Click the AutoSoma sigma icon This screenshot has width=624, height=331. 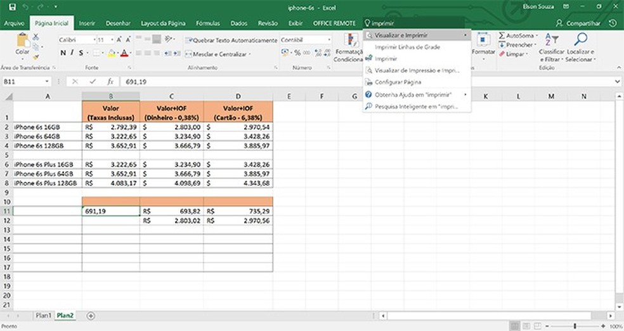502,36
